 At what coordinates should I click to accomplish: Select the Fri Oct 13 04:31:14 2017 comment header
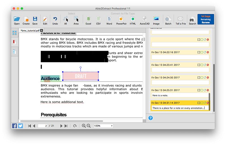[166, 103]
